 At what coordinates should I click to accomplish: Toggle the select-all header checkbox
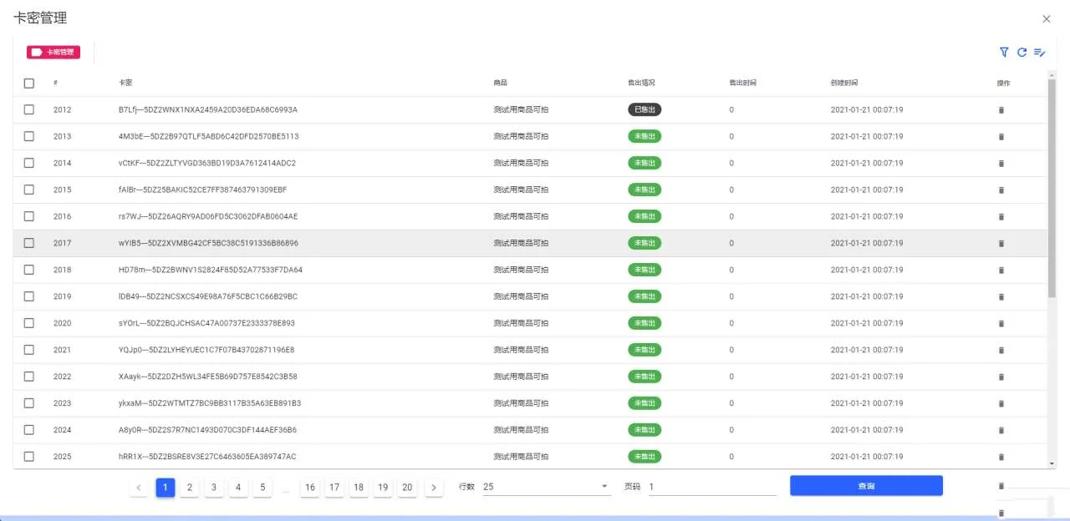29,83
